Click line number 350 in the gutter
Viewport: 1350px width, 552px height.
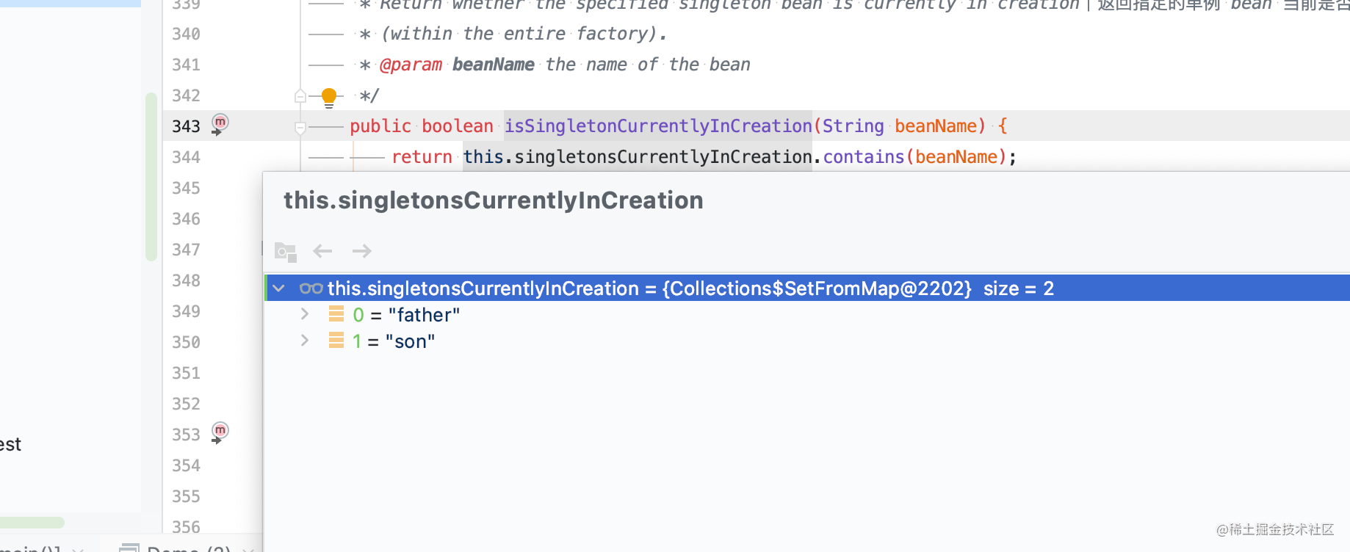coord(186,342)
